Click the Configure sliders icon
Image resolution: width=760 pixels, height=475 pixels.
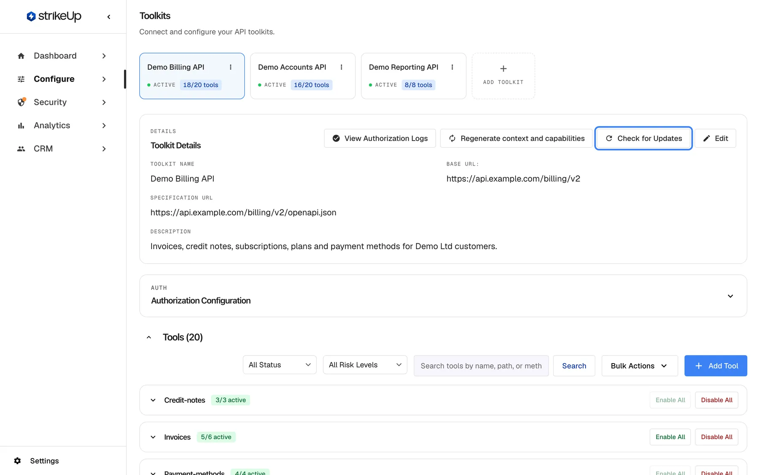pos(21,79)
